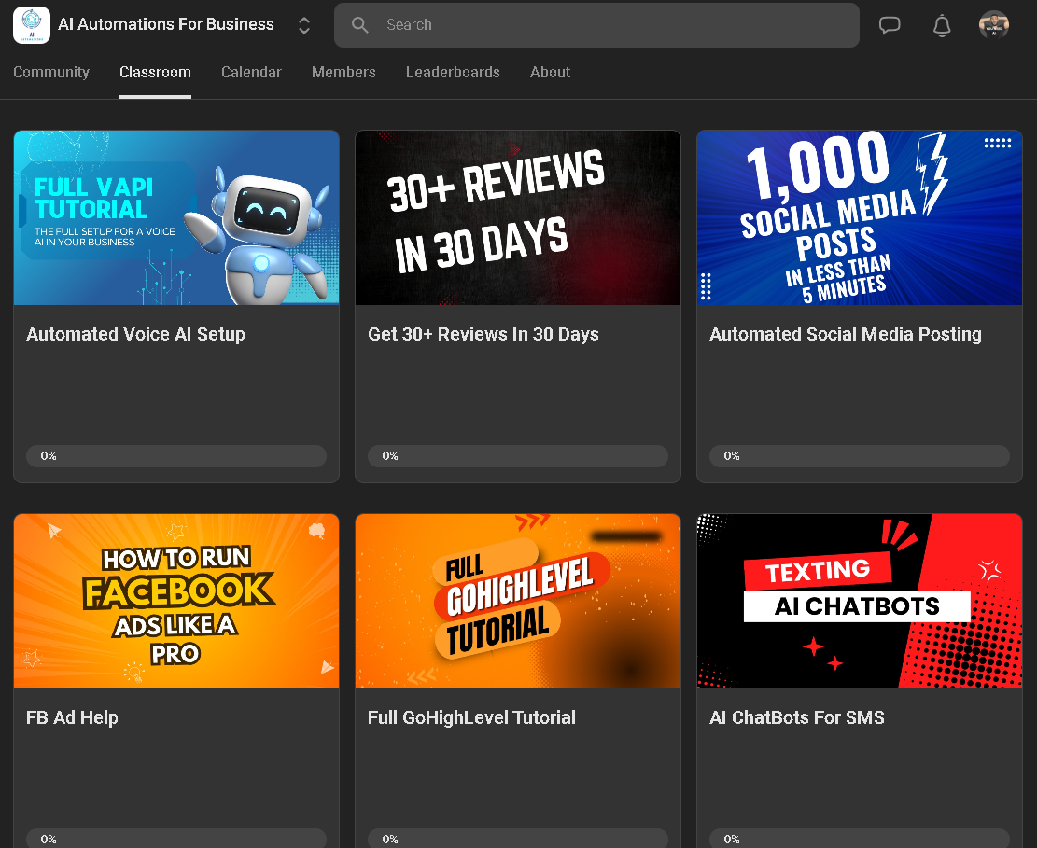Image resolution: width=1037 pixels, height=848 pixels.
Task: Open the 30+ Reviews In 30 Days thumbnail
Action: [518, 217]
